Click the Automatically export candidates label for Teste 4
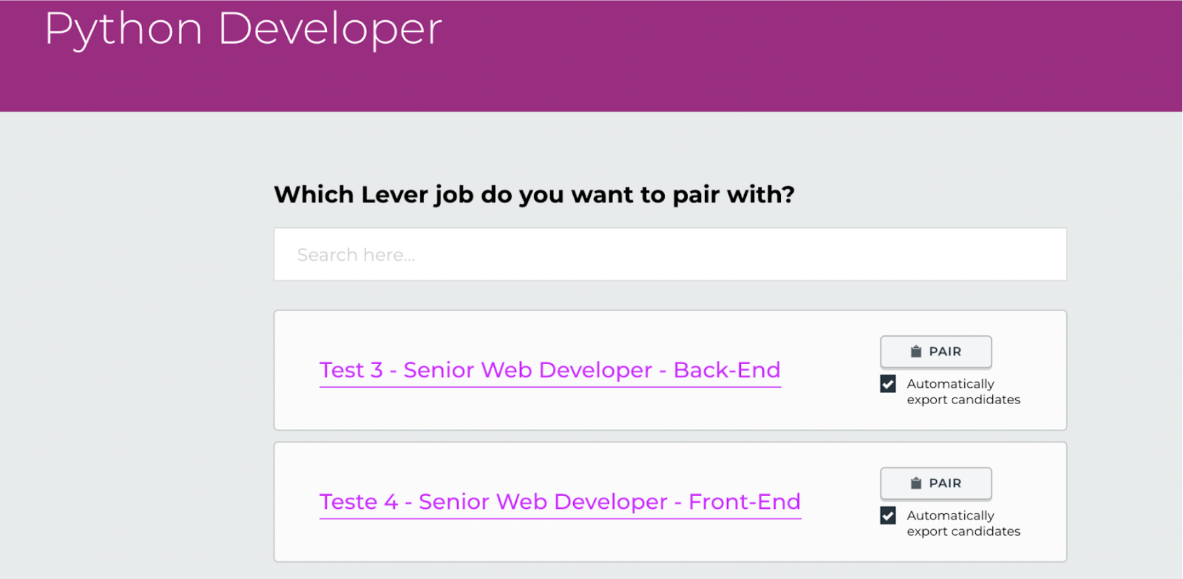The image size is (1183, 579). [x=962, y=523]
